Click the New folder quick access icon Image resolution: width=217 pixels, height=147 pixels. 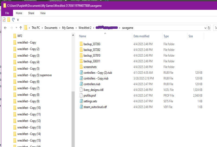(x=9, y=20)
